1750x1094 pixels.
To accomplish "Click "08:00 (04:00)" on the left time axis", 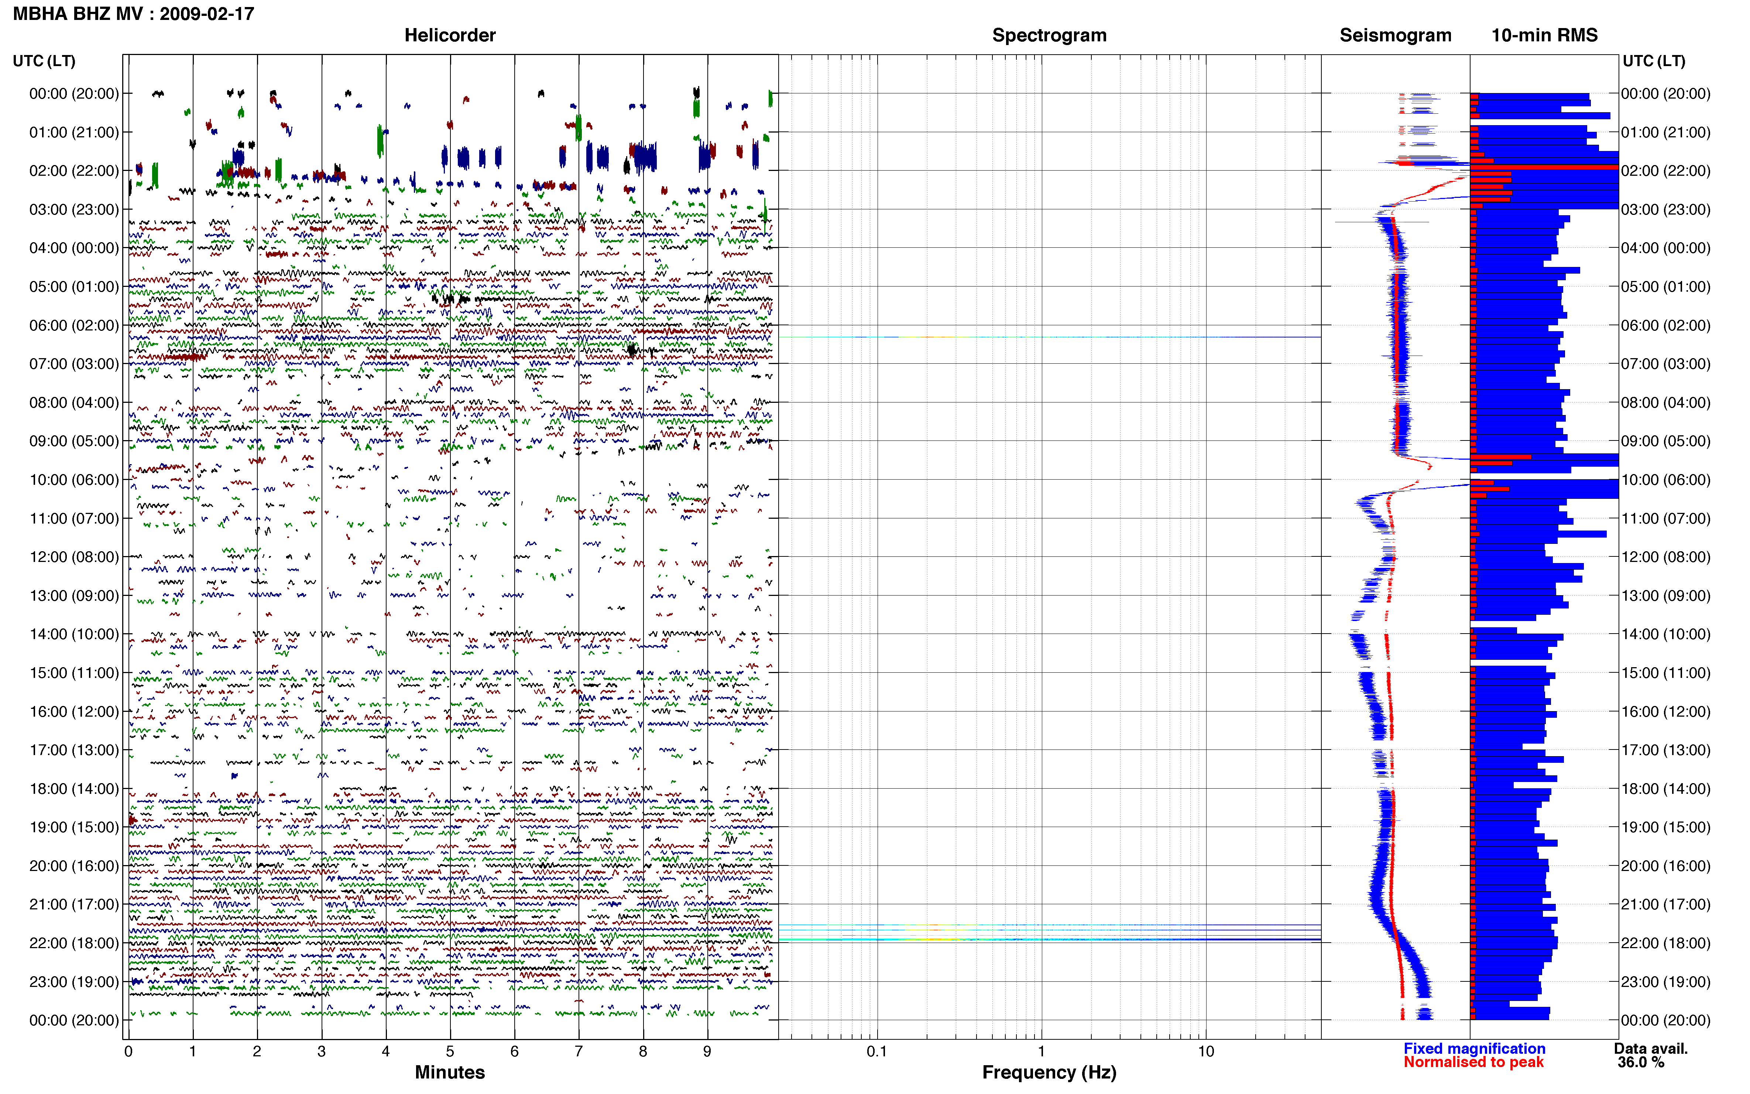I will 74,402.
